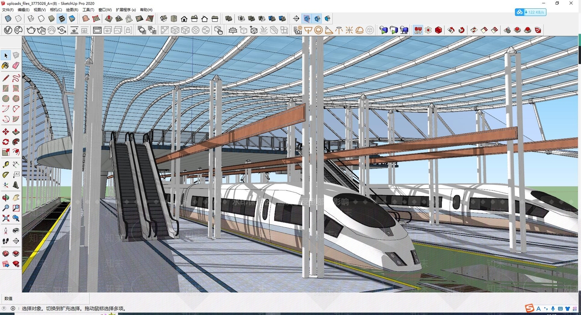The height and width of the screenshot is (315, 581).
Task: Pick the Paint Bucket tool
Action: pyautogui.click(x=5, y=66)
